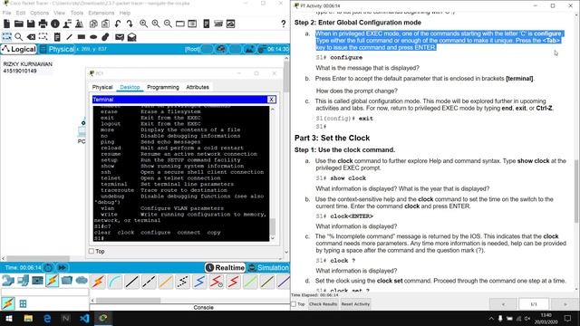
Task: Pick the automatic connection cable
Action: [99, 282]
